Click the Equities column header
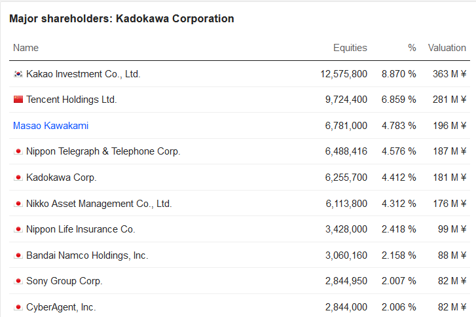 [350, 48]
